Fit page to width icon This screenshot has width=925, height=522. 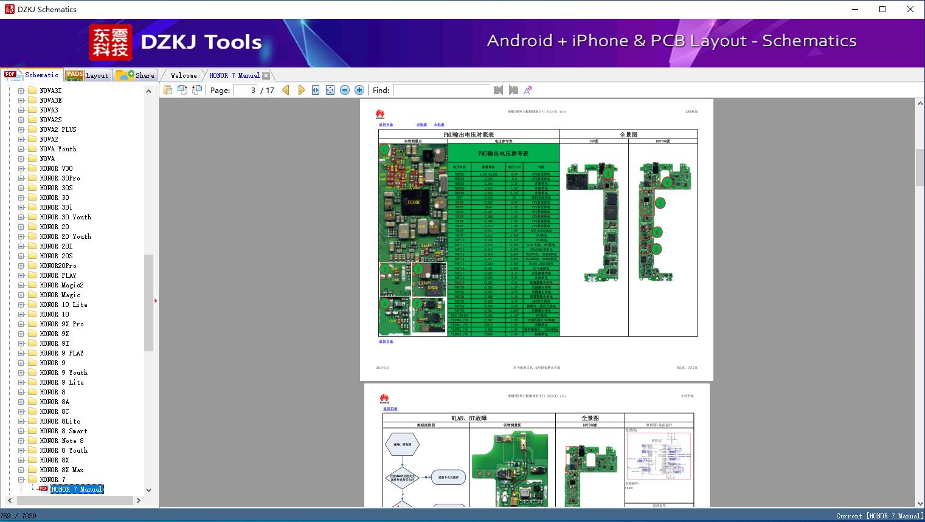[316, 90]
